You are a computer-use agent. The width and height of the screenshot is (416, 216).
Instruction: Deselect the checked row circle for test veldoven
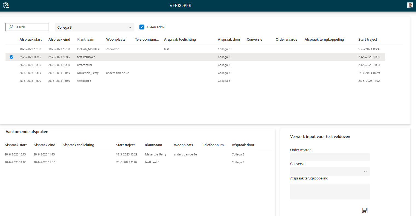11,57
